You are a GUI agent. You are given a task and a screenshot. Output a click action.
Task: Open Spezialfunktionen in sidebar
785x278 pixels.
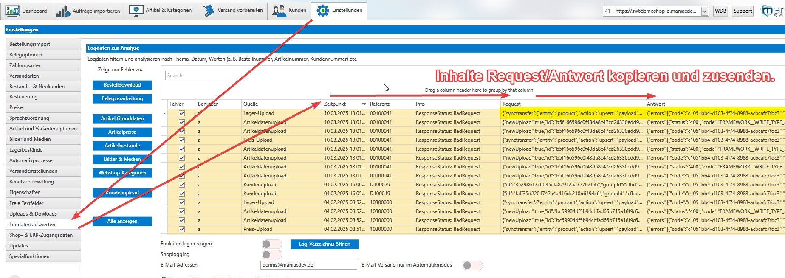[x=43, y=256]
